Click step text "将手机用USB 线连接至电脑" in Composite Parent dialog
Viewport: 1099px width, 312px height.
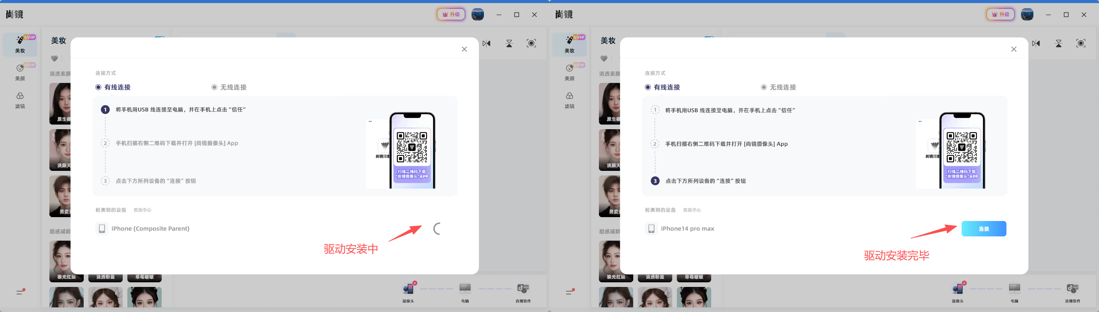(x=149, y=110)
